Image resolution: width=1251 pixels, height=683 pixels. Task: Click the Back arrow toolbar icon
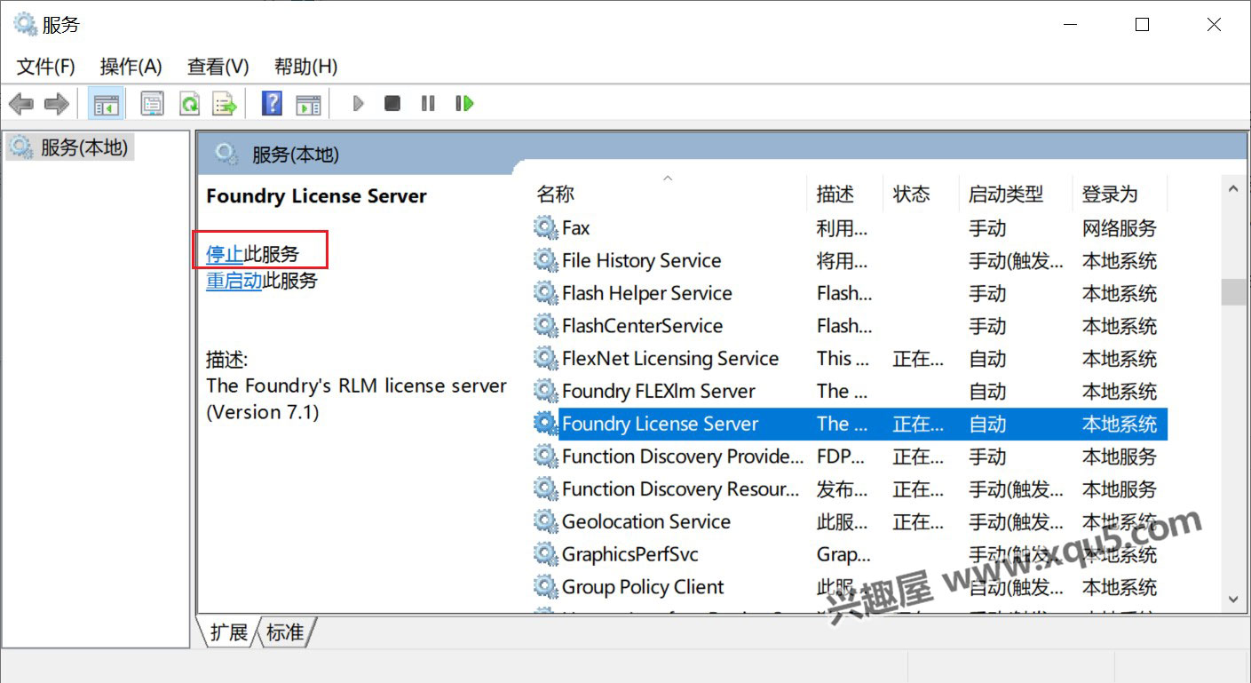coord(20,104)
